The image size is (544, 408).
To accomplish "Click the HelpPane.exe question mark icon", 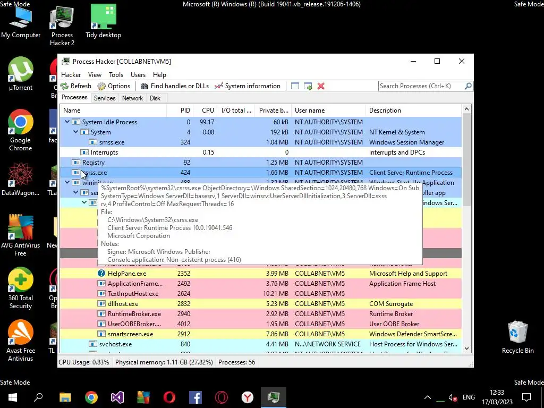I will (101, 273).
